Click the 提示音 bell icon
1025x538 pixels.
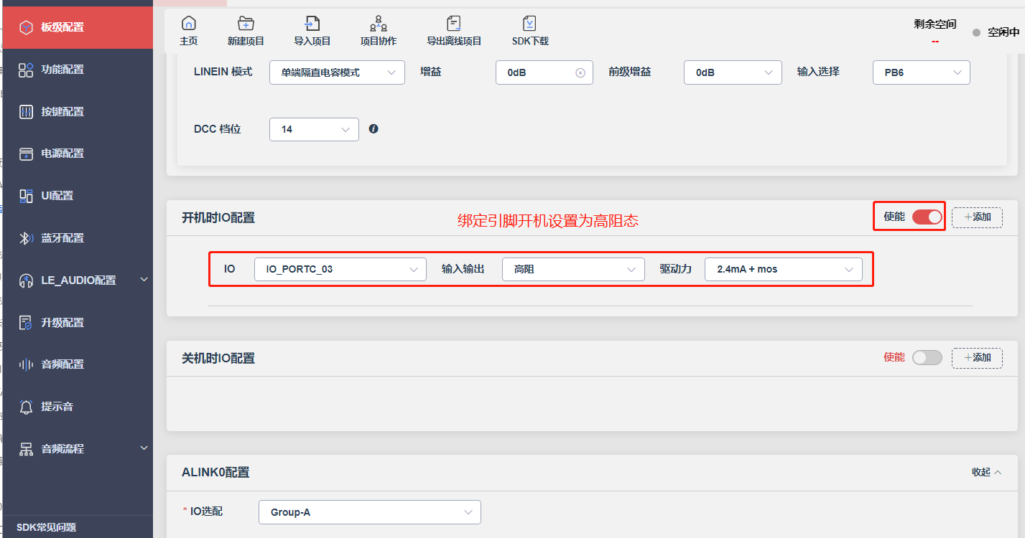point(26,407)
